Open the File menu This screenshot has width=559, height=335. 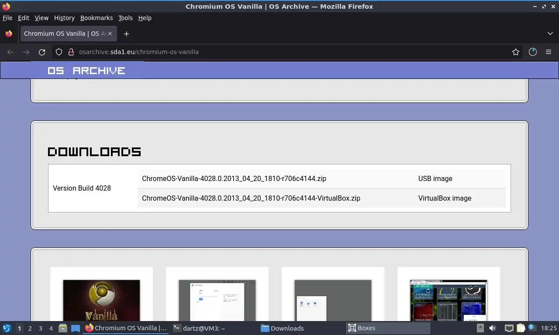click(7, 18)
